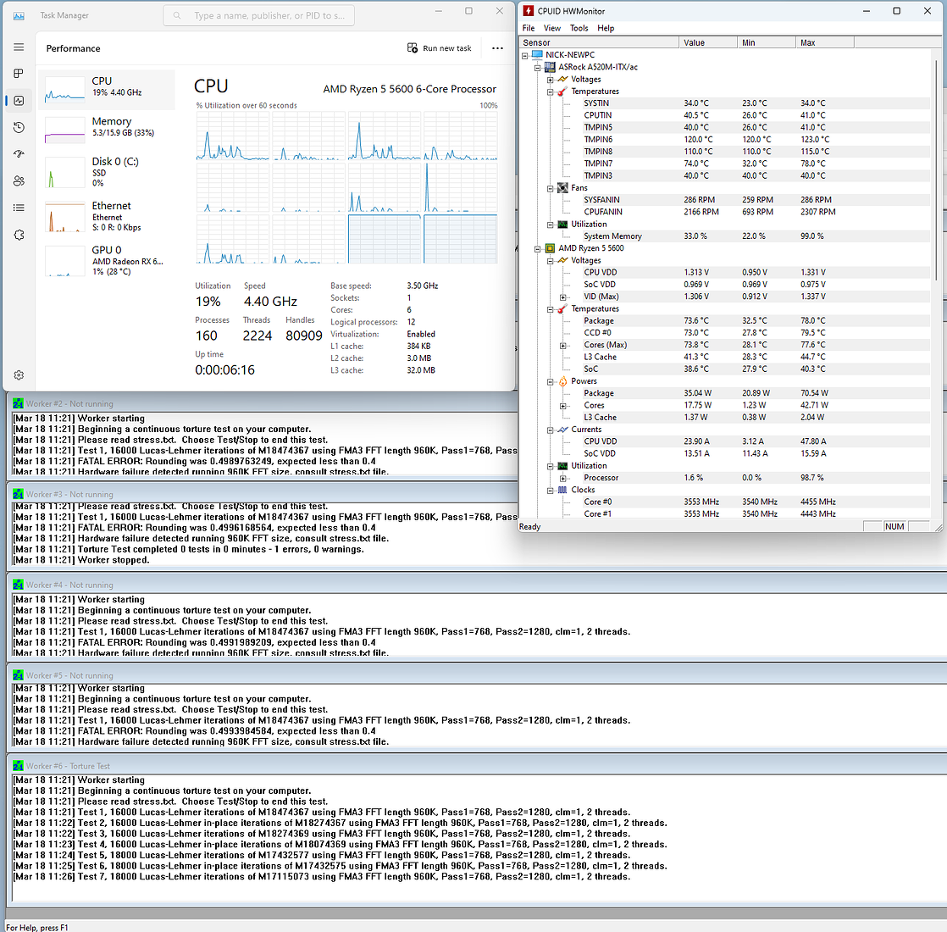Select GPU 0 performance graph entry
947x932 pixels.
[x=107, y=256]
